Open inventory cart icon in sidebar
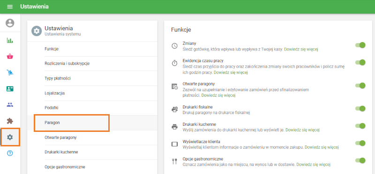 tap(10, 72)
